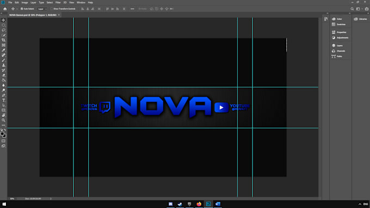Click the align top edges icon

[107, 9]
